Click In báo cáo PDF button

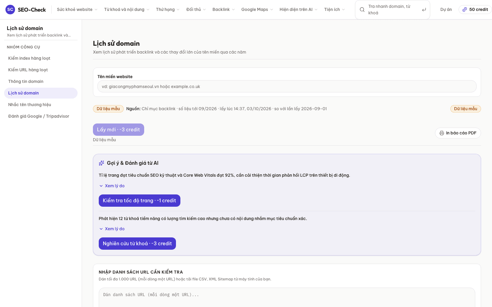click(x=458, y=133)
